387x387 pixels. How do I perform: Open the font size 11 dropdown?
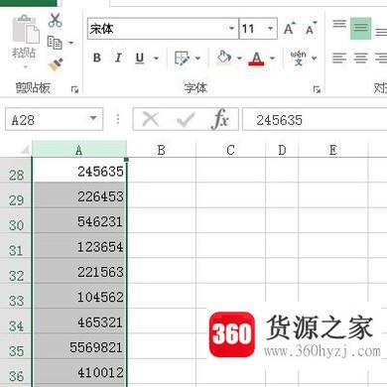point(270,29)
